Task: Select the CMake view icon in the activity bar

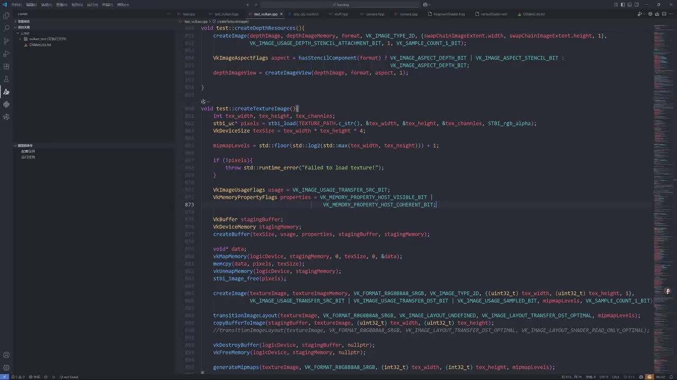Action: (6, 92)
